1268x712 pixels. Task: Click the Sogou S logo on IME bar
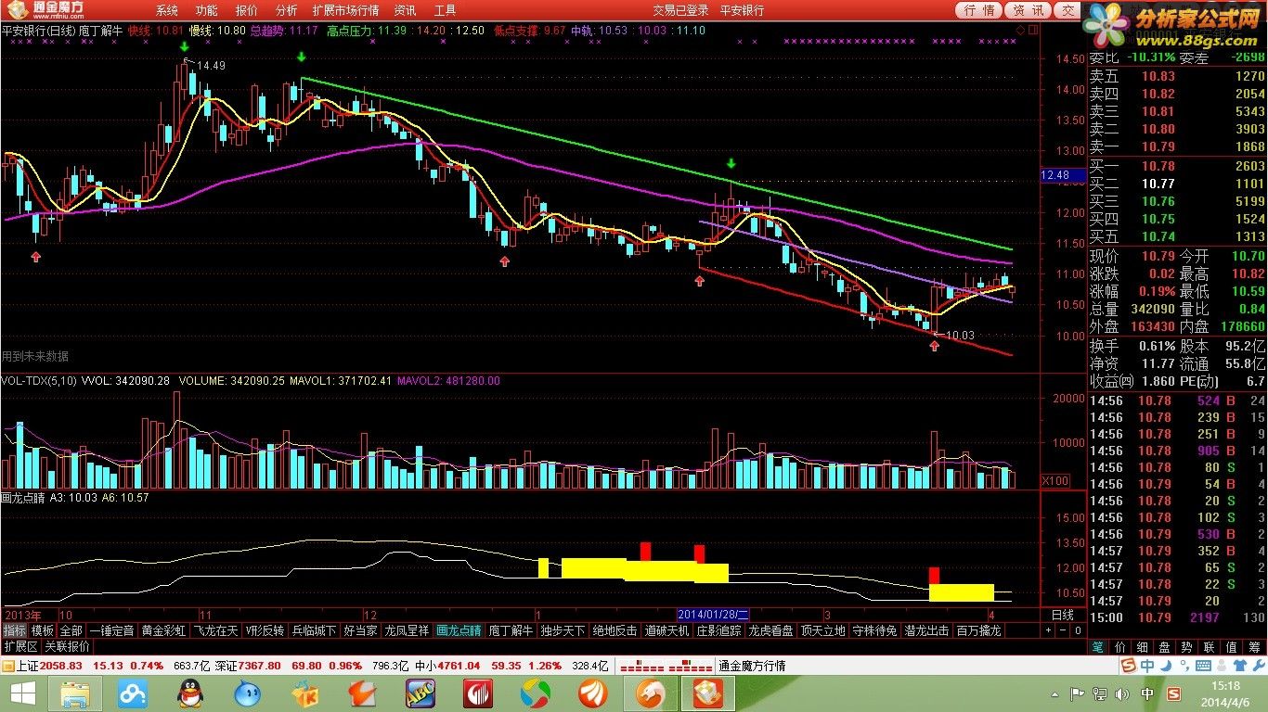click(1129, 666)
